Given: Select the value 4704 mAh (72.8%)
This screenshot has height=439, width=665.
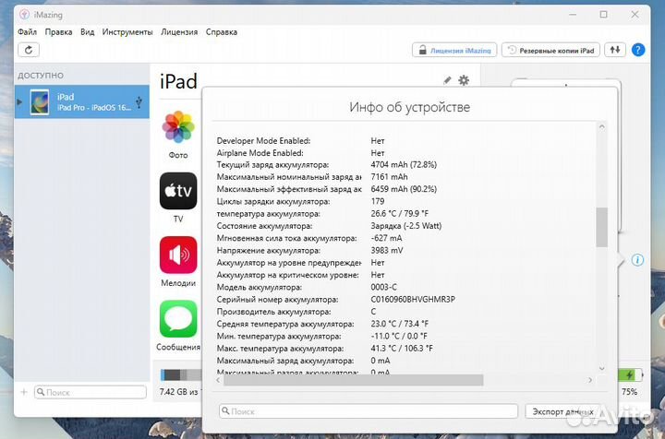Looking at the screenshot, I should tap(404, 165).
